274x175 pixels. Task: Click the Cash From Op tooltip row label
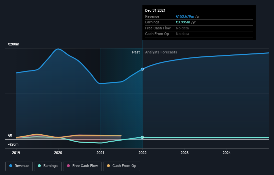(x=157, y=34)
